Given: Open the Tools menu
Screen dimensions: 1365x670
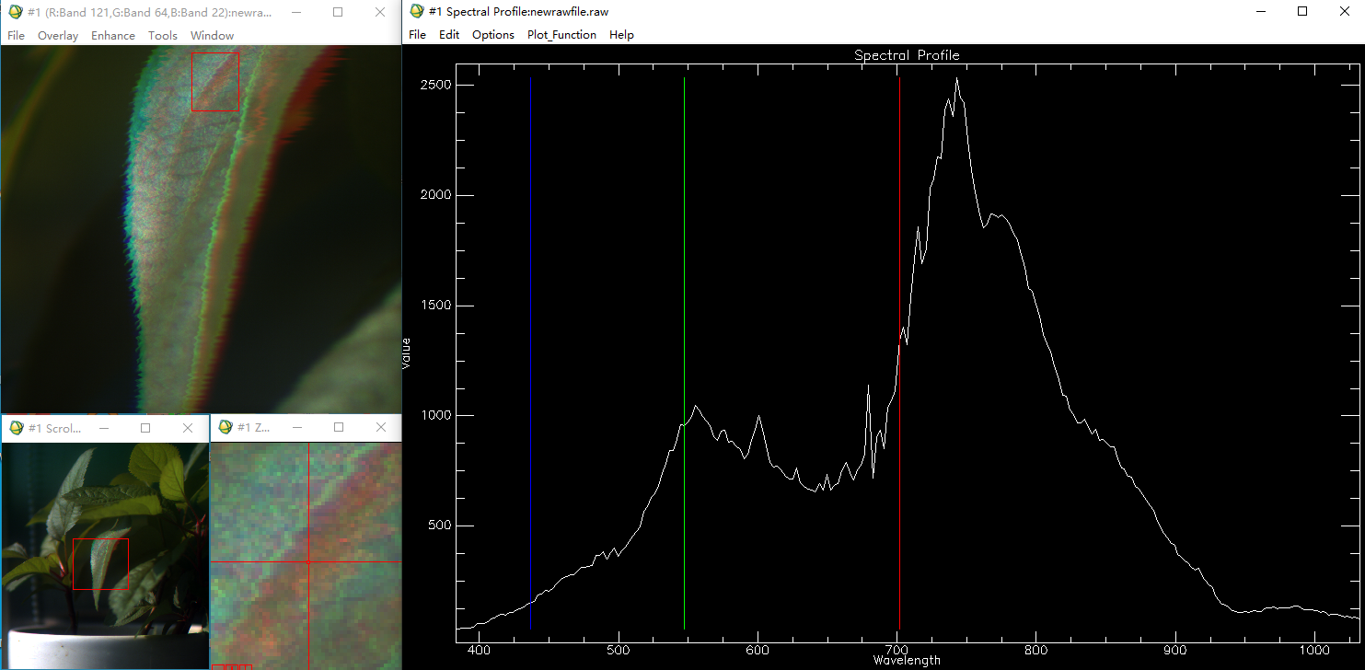Looking at the screenshot, I should 163,36.
